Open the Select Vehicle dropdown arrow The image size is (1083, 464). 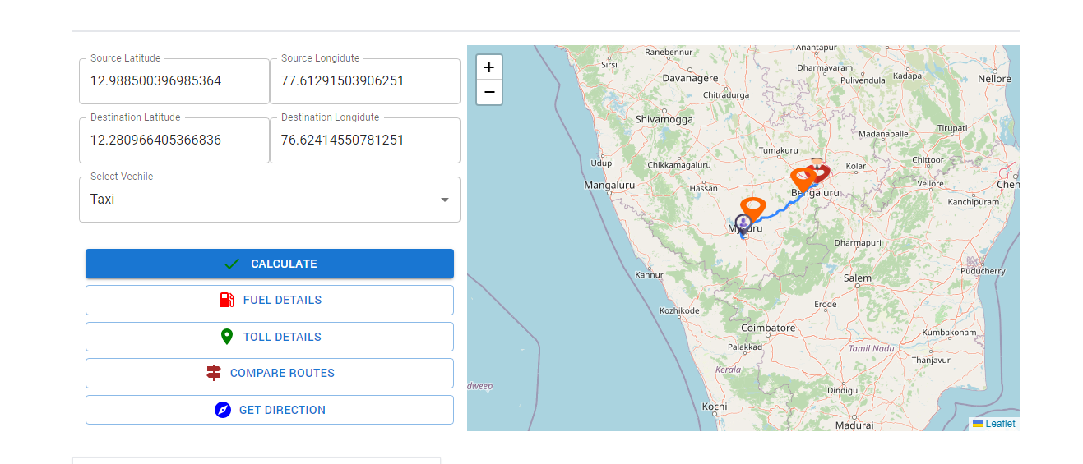(445, 200)
